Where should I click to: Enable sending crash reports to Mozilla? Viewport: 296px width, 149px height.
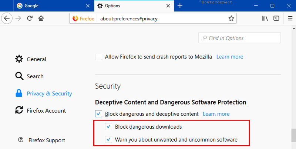click(x=98, y=57)
